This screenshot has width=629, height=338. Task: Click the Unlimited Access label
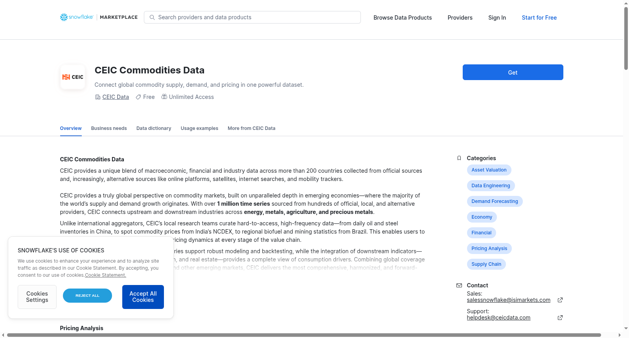point(191,97)
